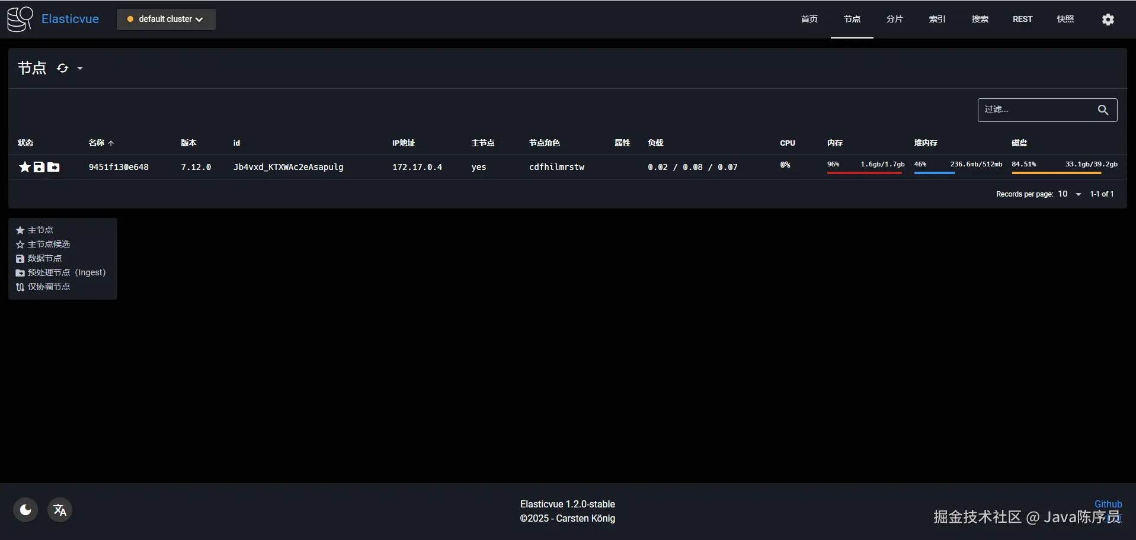
Task: Sort by the id column header
Action: pyautogui.click(x=236, y=143)
